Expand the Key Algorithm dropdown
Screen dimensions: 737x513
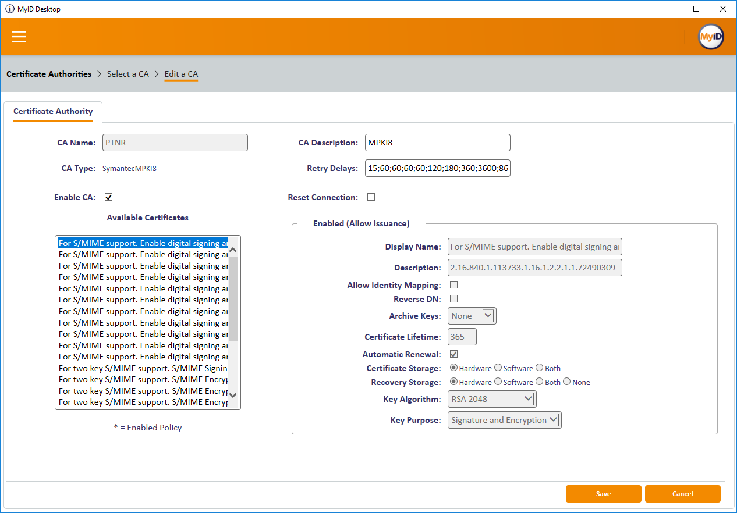(492, 399)
